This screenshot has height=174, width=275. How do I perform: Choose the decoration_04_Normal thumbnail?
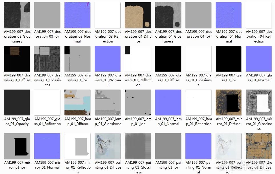[x=229, y=15]
